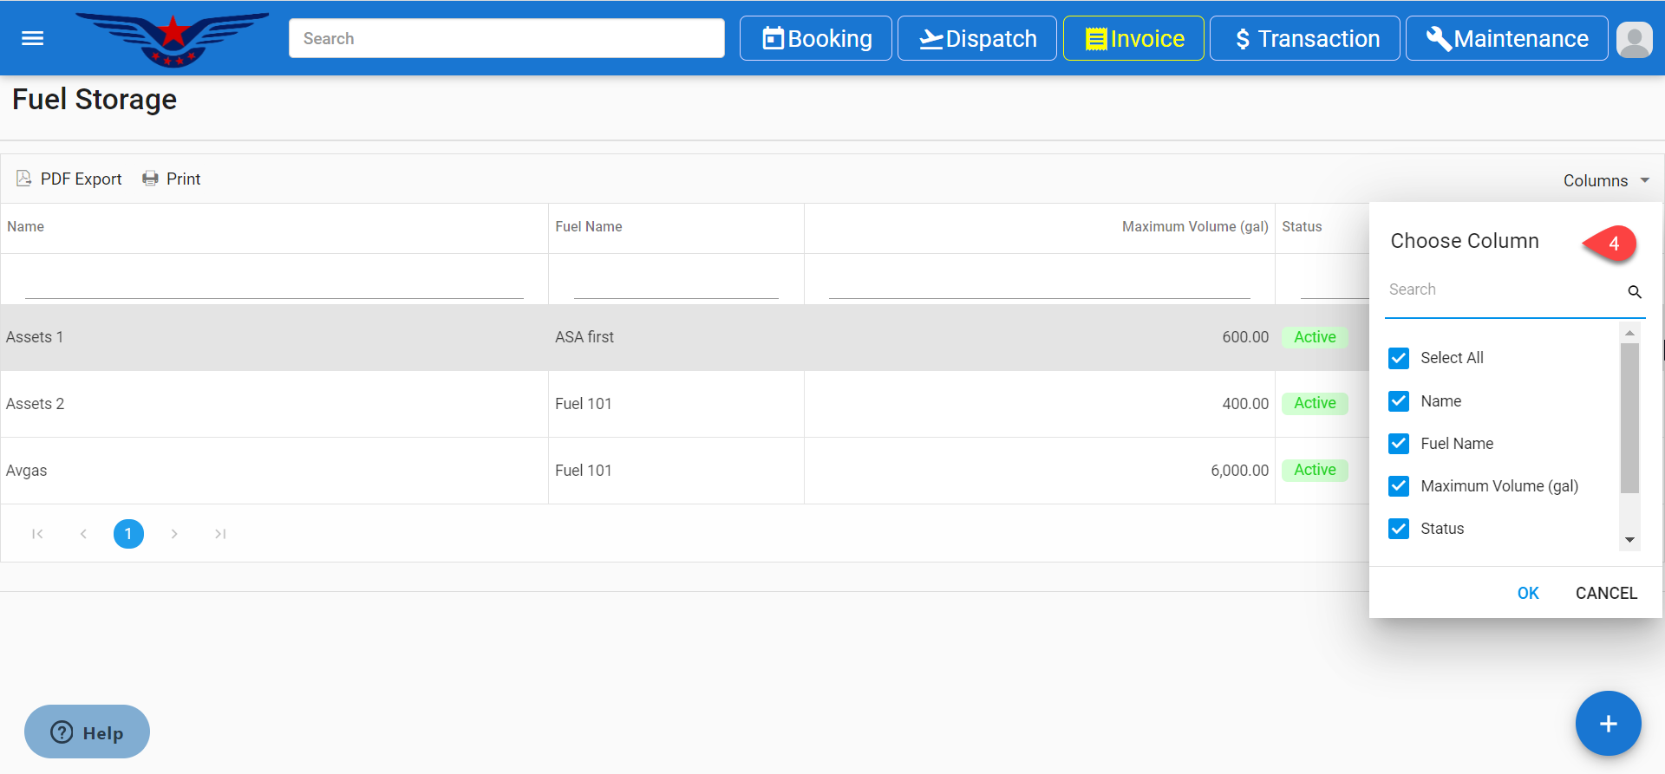1665x774 pixels.
Task: Expand the Columns dropdown
Action: click(x=1605, y=180)
